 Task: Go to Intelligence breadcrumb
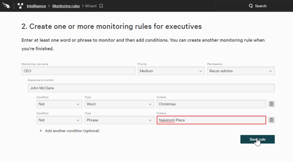point(36,6)
